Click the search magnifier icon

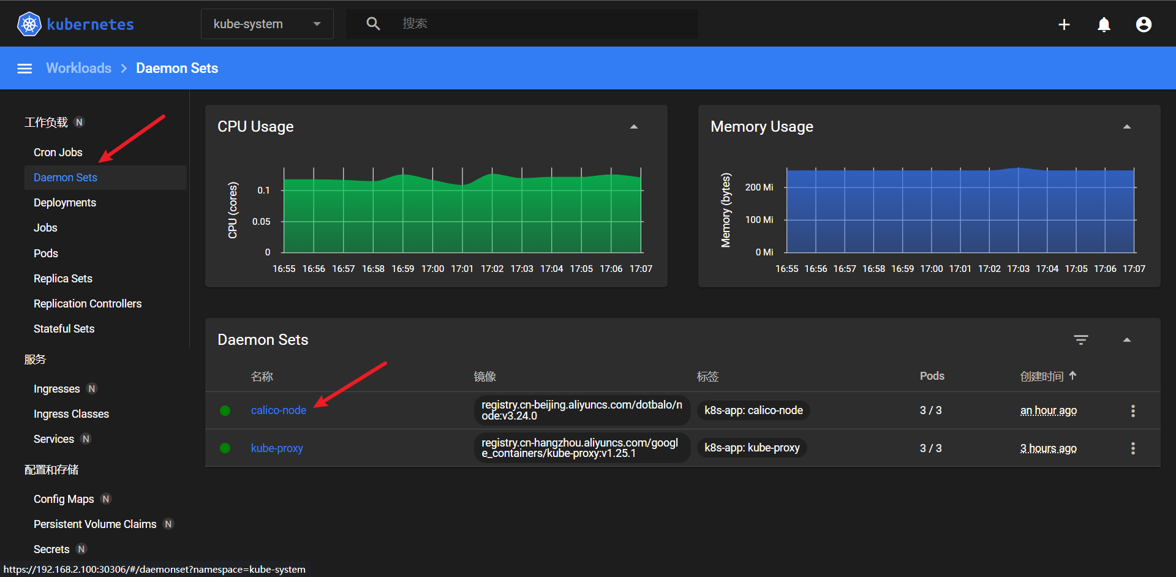coord(373,24)
